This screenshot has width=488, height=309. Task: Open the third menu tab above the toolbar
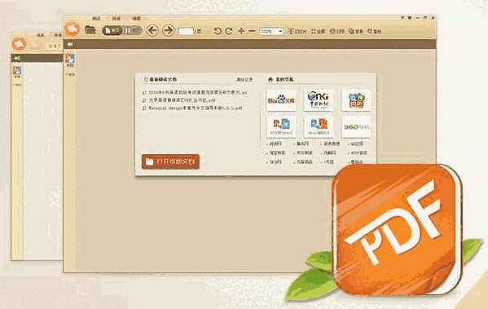(136, 19)
